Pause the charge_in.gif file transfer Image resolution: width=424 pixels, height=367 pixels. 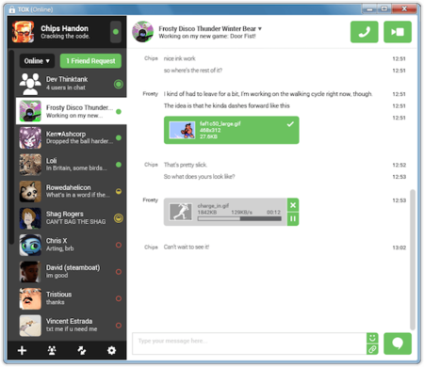coord(293,218)
